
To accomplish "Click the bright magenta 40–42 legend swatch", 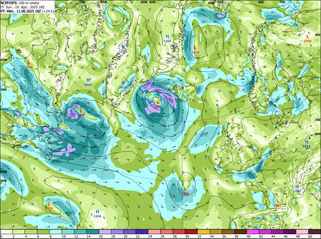I will point(253,232).
